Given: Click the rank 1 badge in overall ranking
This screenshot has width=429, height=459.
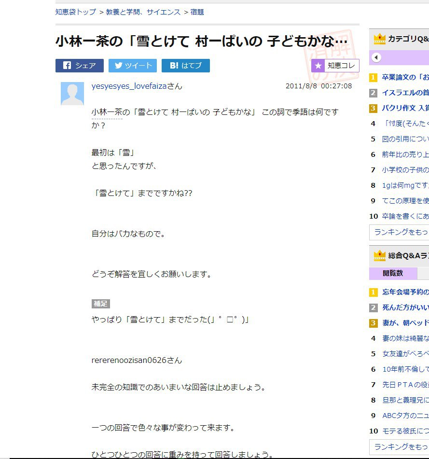Looking at the screenshot, I should pyautogui.click(x=373, y=292).
